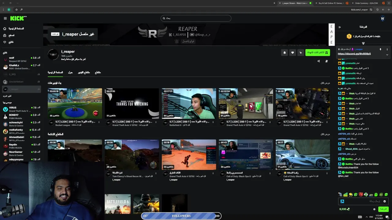Click the share icon under channel buttons
This screenshot has width=392, height=220.
click(x=318, y=61)
